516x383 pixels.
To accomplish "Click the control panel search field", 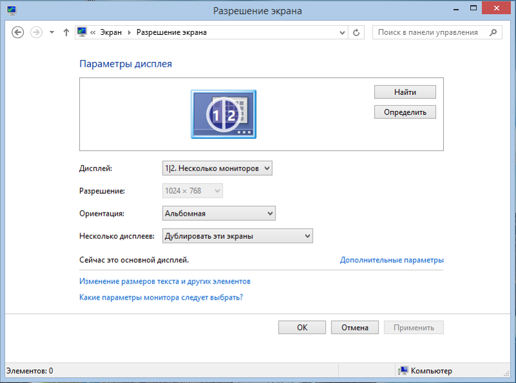I will coord(437,32).
